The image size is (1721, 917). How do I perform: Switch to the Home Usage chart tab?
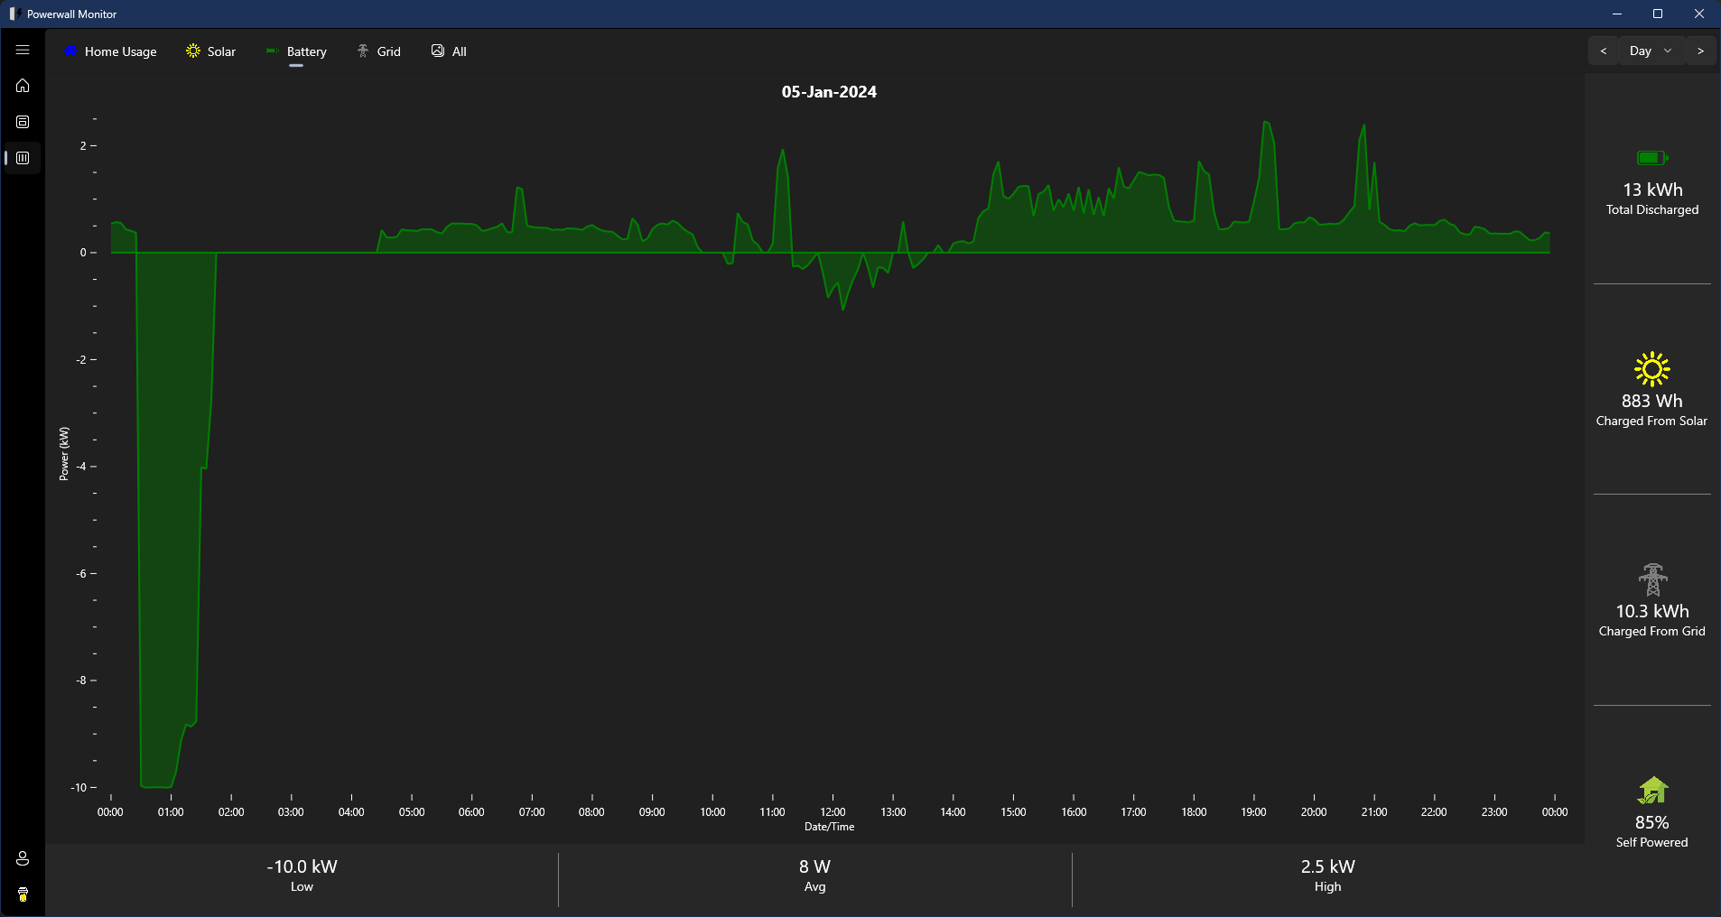click(110, 51)
